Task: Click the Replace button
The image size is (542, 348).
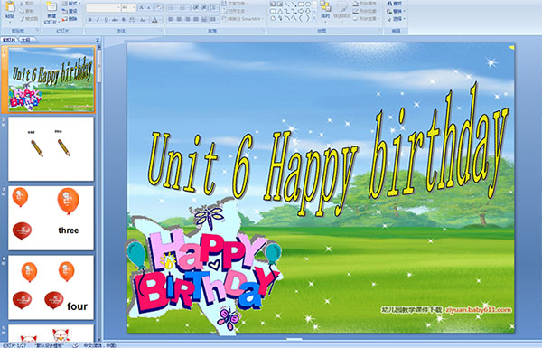Action: (397, 11)
